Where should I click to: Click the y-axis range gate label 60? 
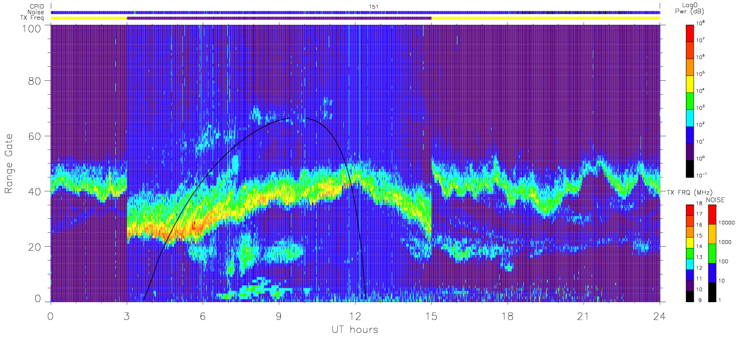click(x=34, y=136)
